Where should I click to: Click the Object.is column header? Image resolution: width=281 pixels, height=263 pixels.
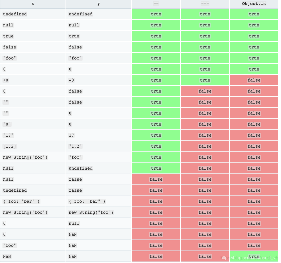point(254,4)
